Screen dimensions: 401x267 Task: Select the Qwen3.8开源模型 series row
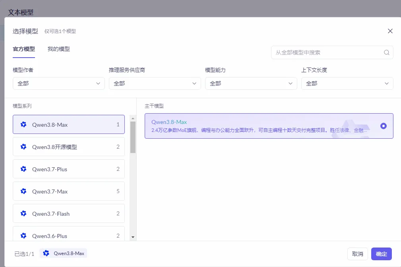click(69, 147)
